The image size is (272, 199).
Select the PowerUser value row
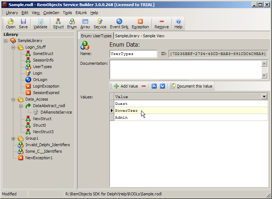pyautogui.click(x=191, y=110)
